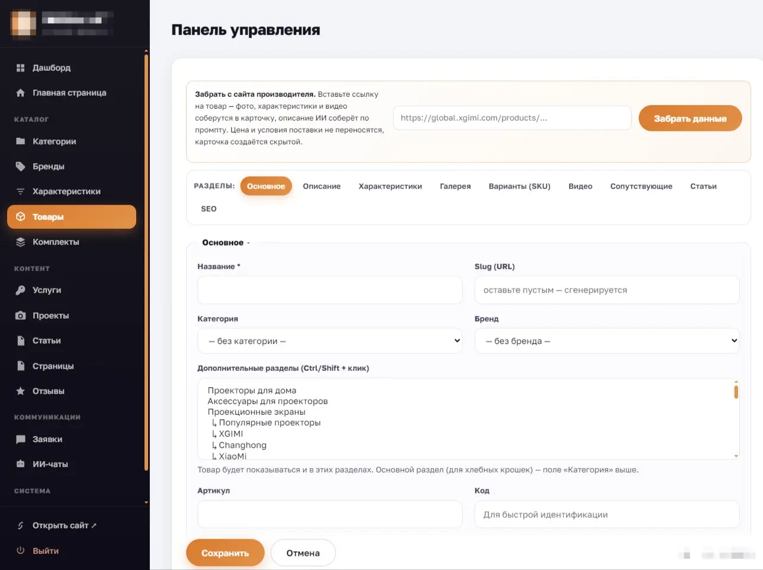The width and height of the screenshot is (763, 570).
Task: Click the folder icon next to Категории
Action: tap(20, 141)
